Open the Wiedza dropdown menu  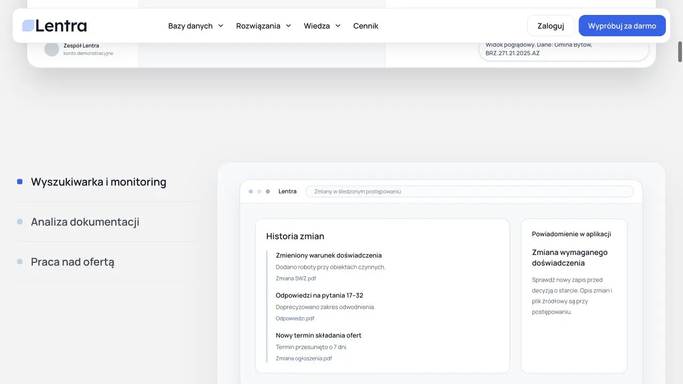[322, 26]
